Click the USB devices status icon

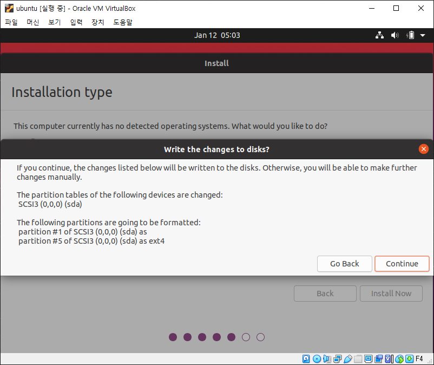[x=347, y=359]
